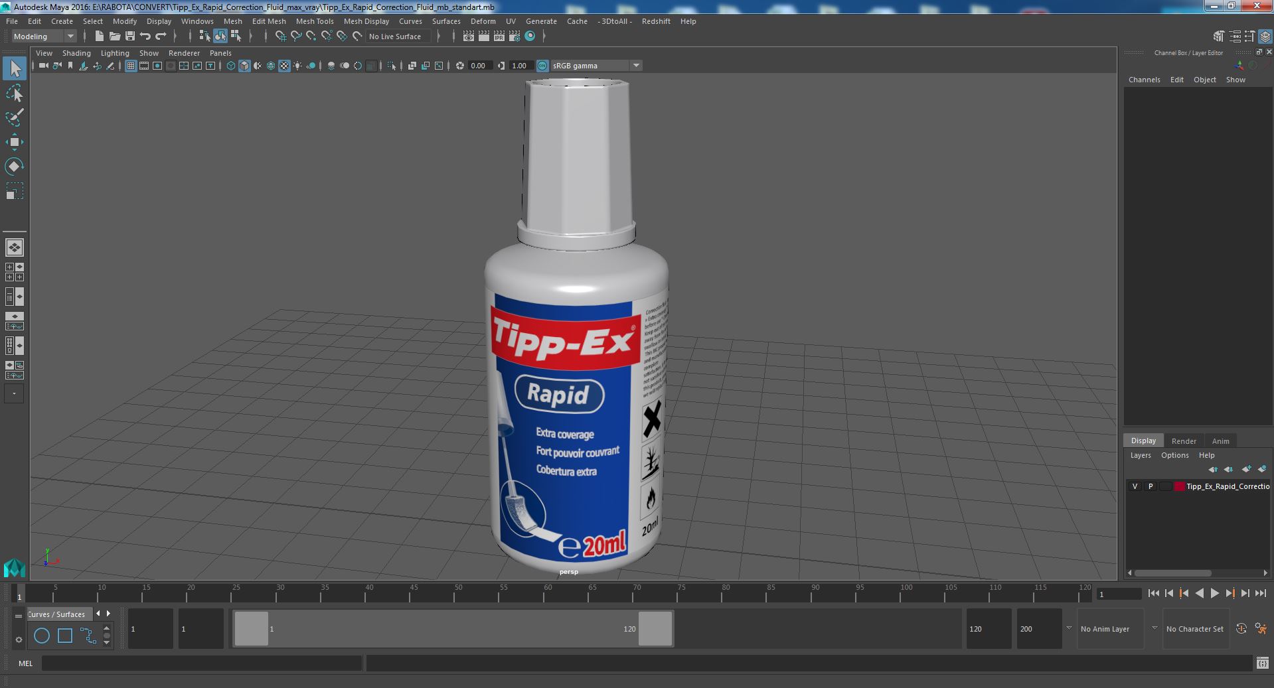1274x688 pixels.
Task: Open the No Live Surface field
Action: pyautogui.click(x=398, y=36)
